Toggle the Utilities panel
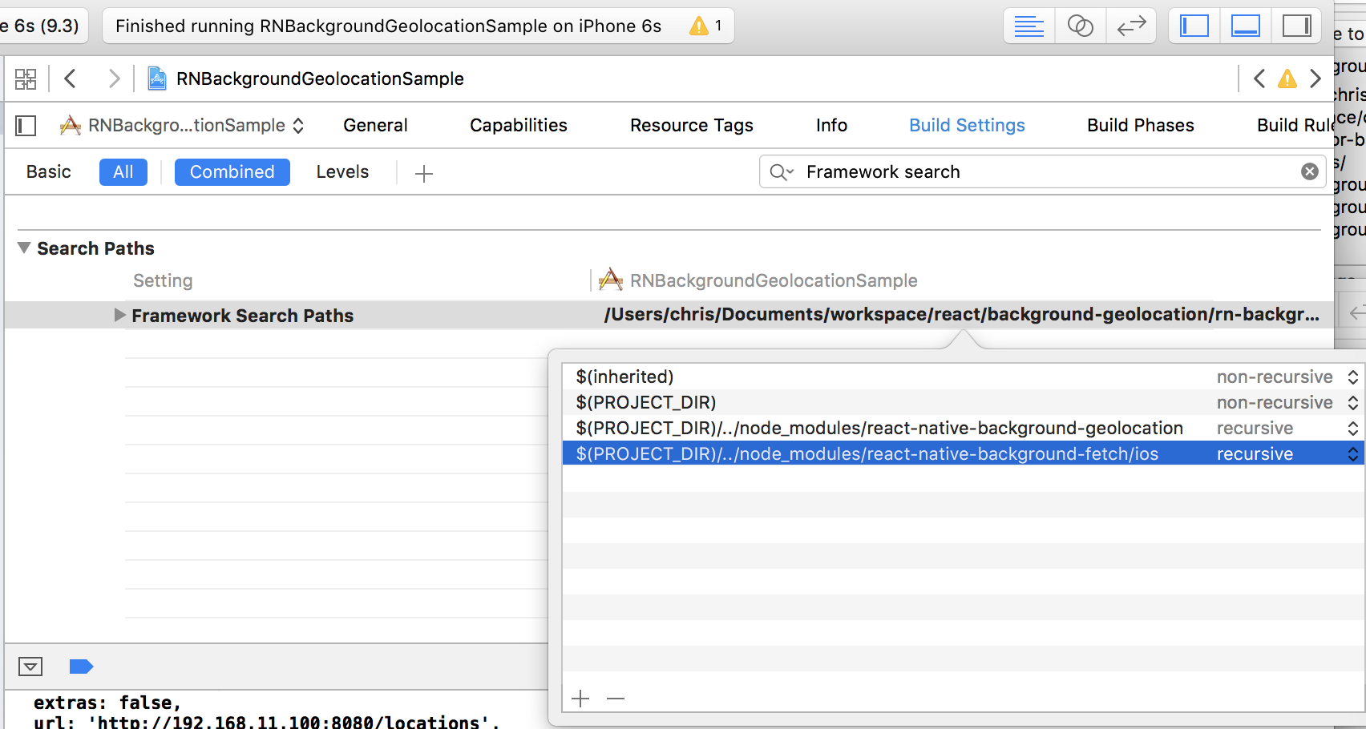This screenshot has width=1366, height=729. tap(1296, 26)
